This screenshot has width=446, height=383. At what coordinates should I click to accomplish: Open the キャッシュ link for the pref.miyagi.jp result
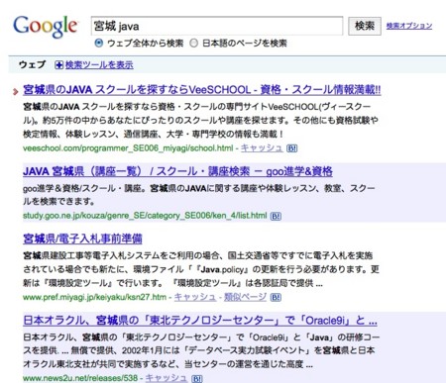click(195, 297)
